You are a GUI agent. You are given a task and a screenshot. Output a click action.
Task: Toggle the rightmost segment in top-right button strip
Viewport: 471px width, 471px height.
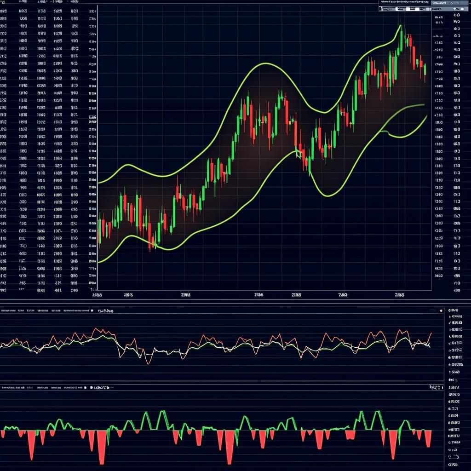point(425,9)
